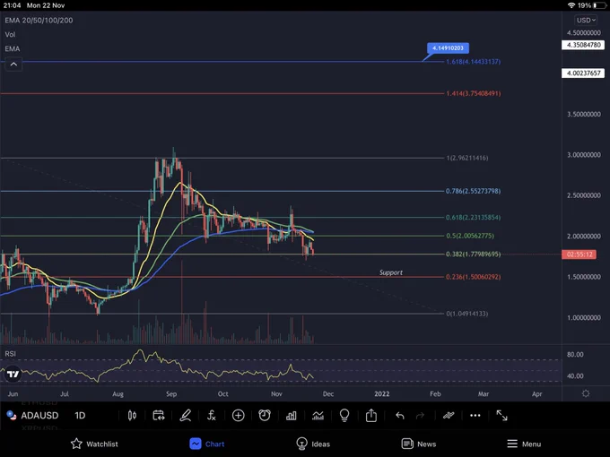Select the 1.414(3.75408491) Fibonacci level

[473, 93]
